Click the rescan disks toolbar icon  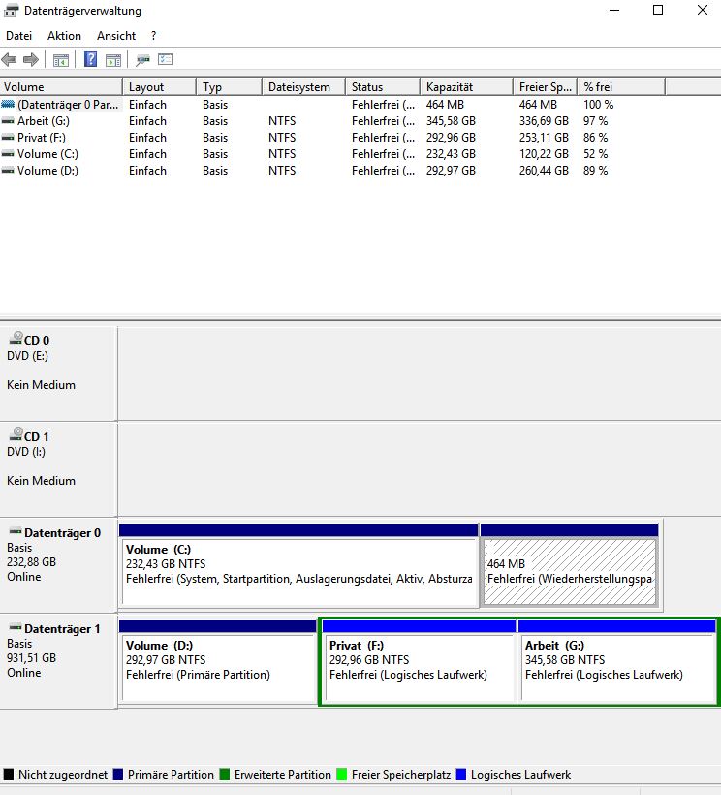142,60
